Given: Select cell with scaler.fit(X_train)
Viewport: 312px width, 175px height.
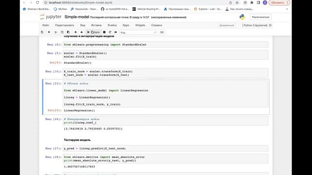Looking at the screenshot, I should click(x=165, y=55).
